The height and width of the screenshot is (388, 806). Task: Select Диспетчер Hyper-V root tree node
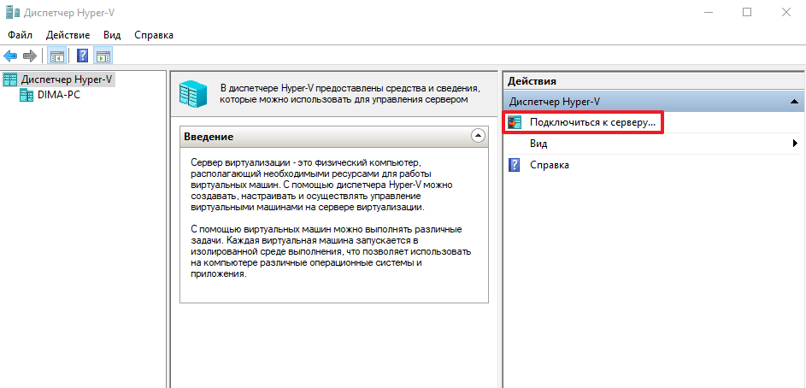point(67,79)
